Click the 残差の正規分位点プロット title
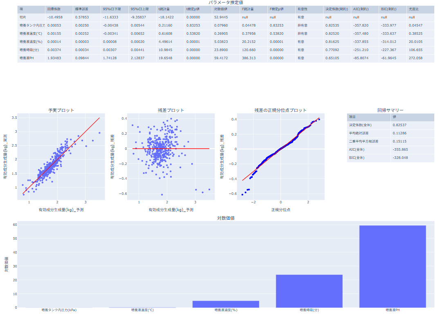The height and width of the screenshot is (314, 440). coord(281,110)
